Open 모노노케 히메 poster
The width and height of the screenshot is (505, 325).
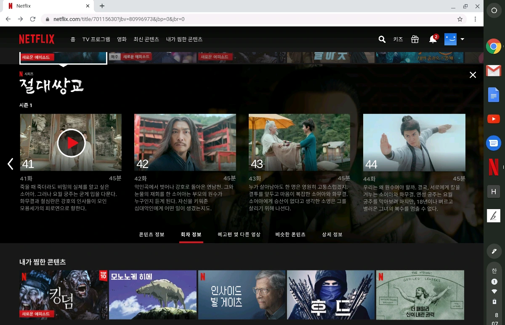click(x=153, y=295)
